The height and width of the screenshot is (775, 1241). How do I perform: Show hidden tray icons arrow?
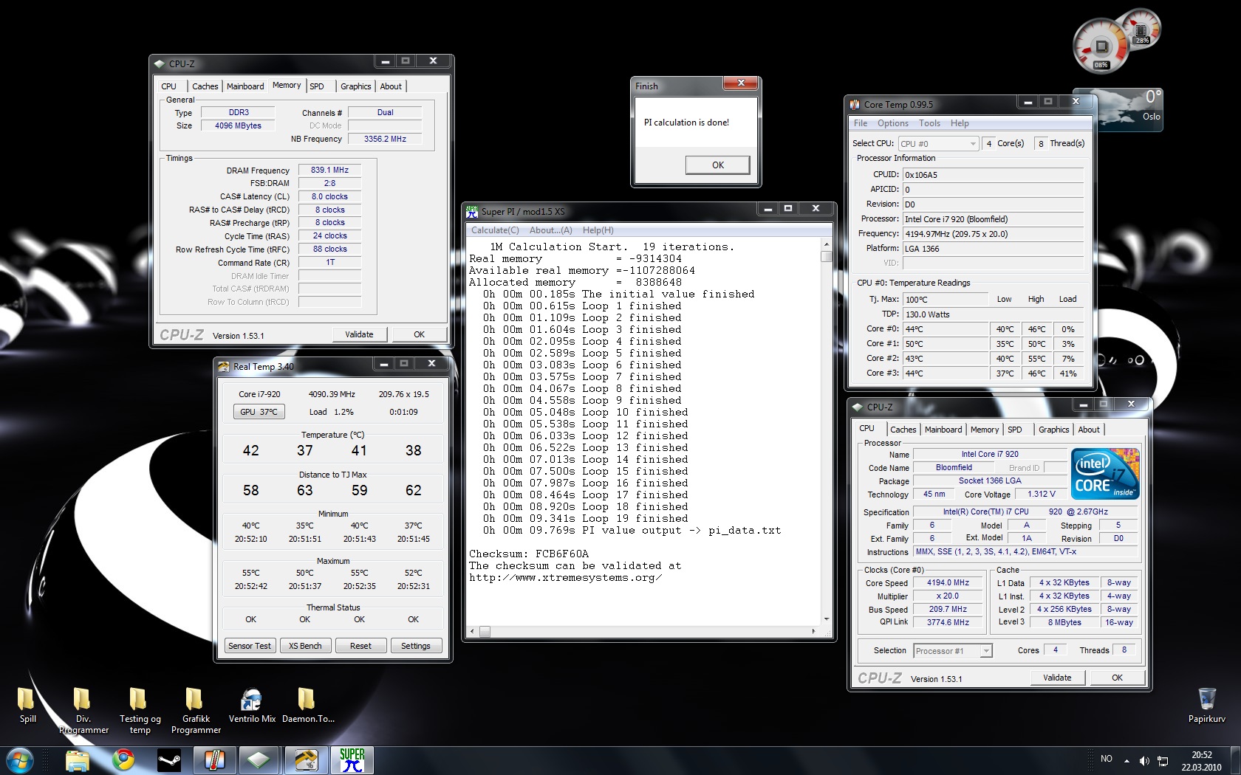[x=1127, y=761]
